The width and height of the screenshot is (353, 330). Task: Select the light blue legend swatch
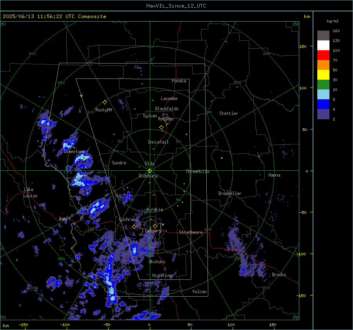[323, 95]
